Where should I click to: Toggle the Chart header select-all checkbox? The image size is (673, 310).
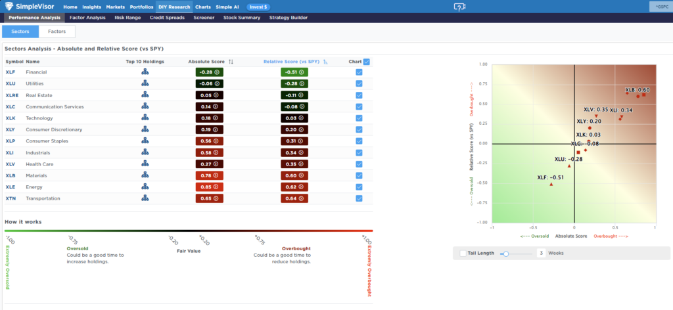click(367, 62)
